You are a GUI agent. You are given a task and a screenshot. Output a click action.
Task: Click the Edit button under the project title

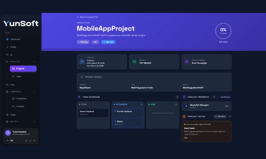(x=95, y=42)
